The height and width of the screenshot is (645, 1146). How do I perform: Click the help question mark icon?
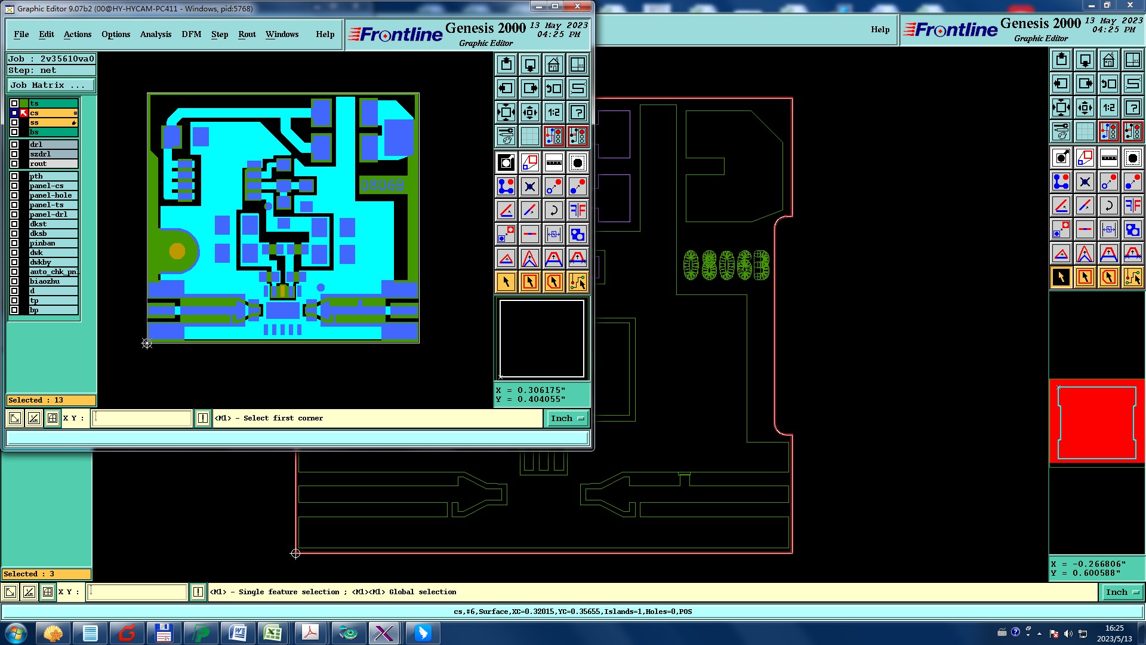pos(577,112)
